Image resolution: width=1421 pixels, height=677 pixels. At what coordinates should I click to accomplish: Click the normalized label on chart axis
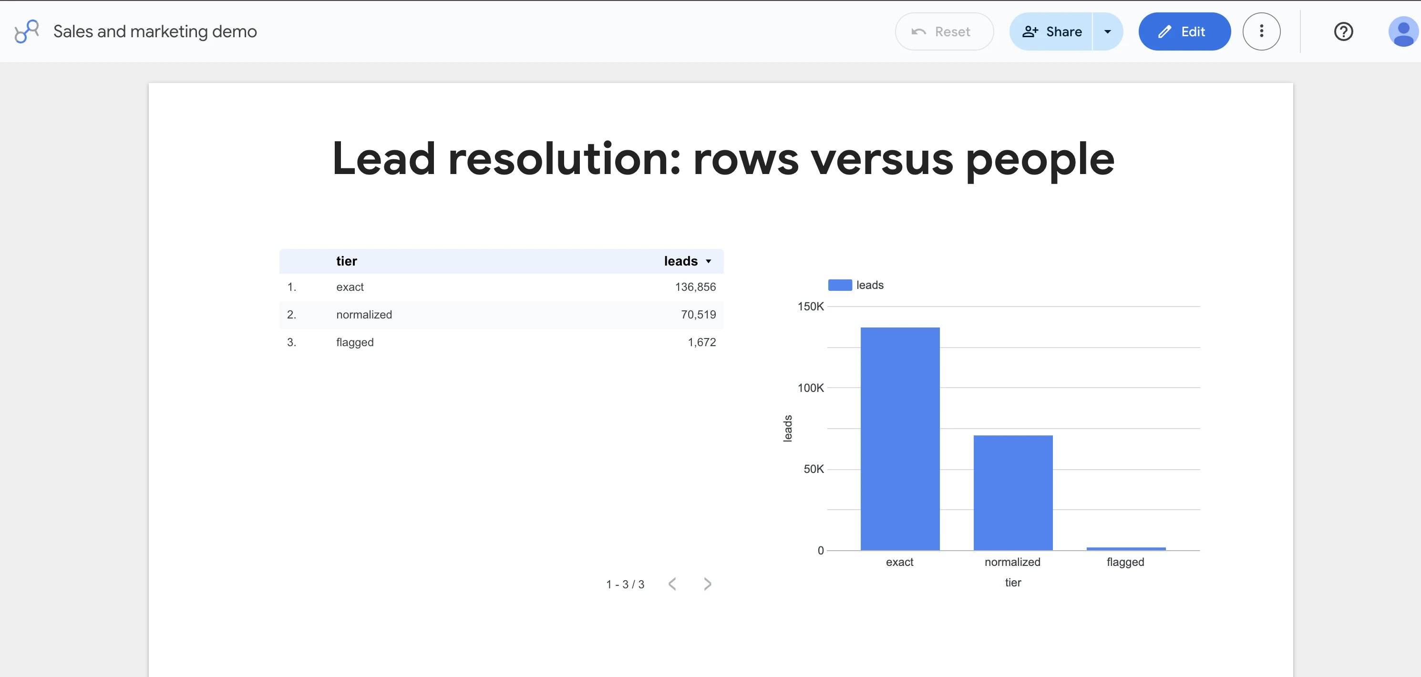(1012, 562)
